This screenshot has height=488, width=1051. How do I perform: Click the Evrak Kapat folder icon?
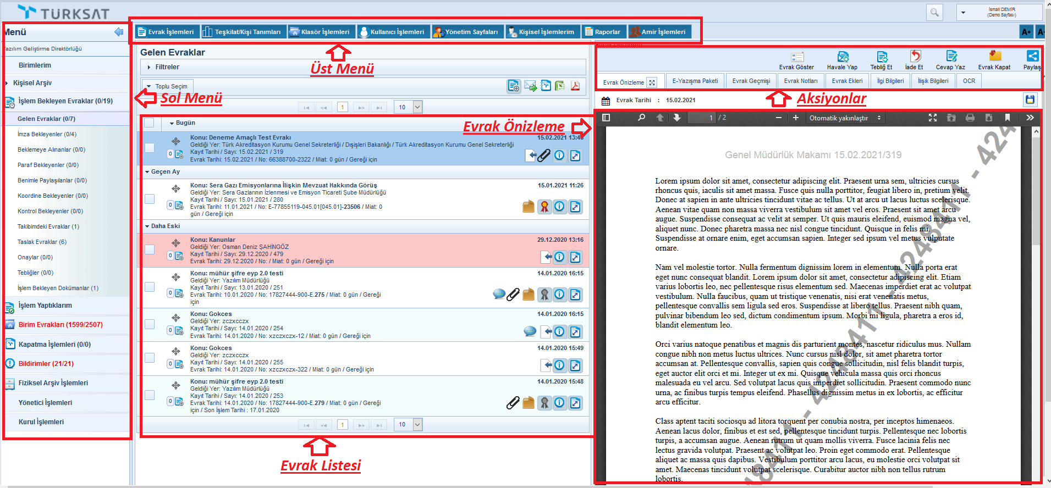(x=994, y=57)
